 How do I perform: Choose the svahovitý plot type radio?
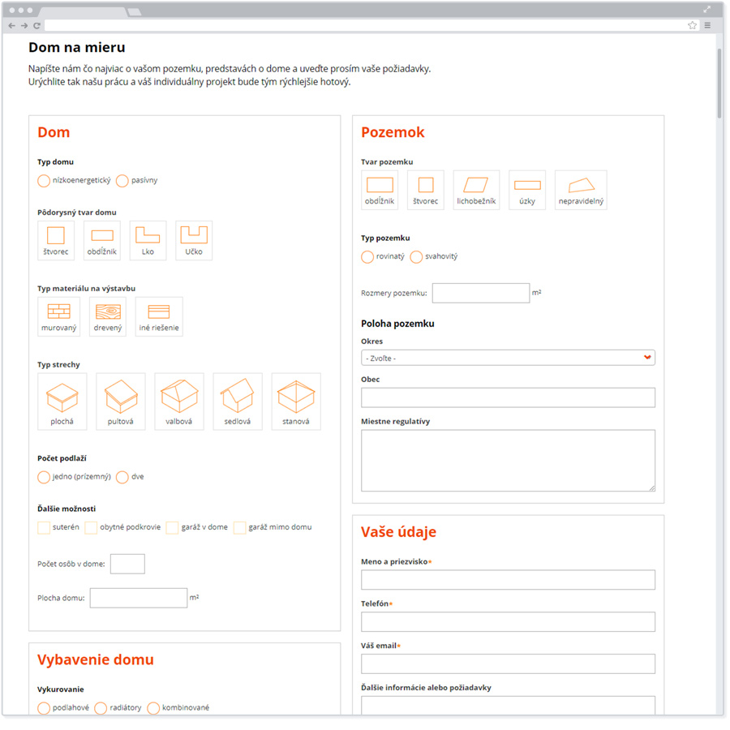416,257
